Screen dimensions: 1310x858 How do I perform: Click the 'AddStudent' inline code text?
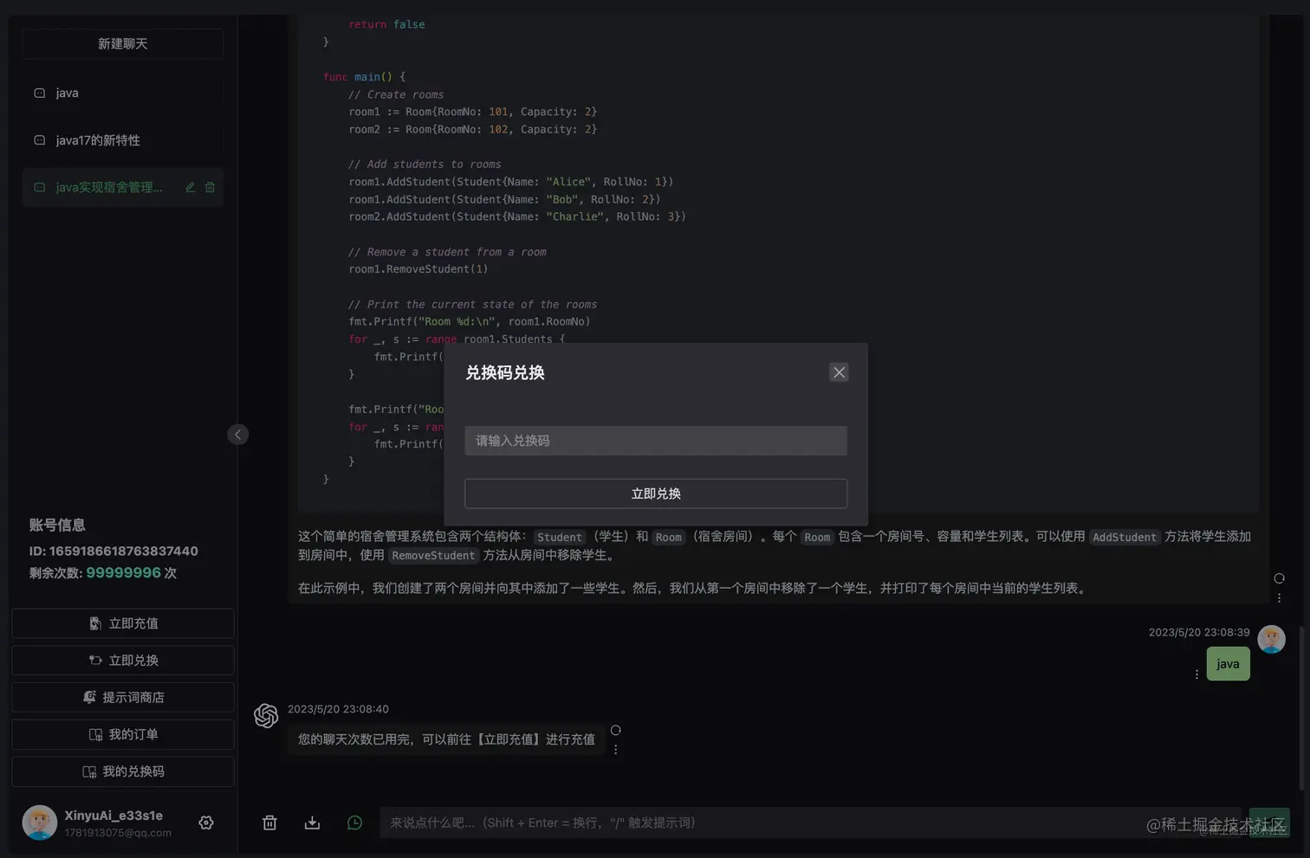(x=1124, y=537)
